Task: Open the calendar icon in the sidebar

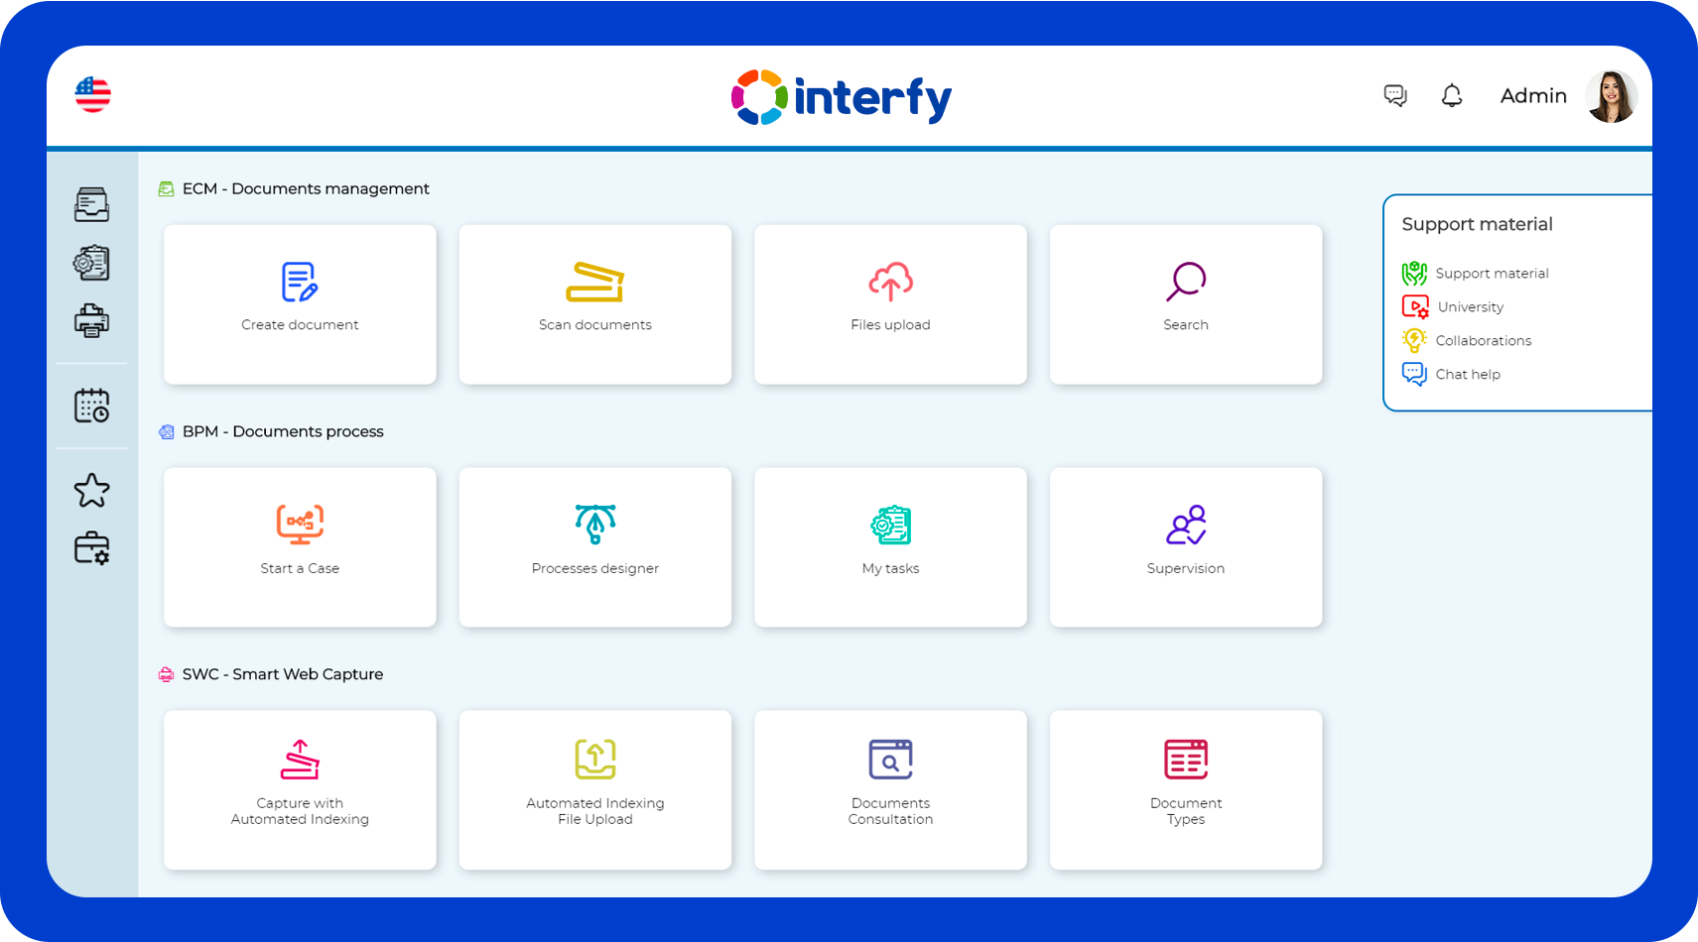Action: [91, 406]
